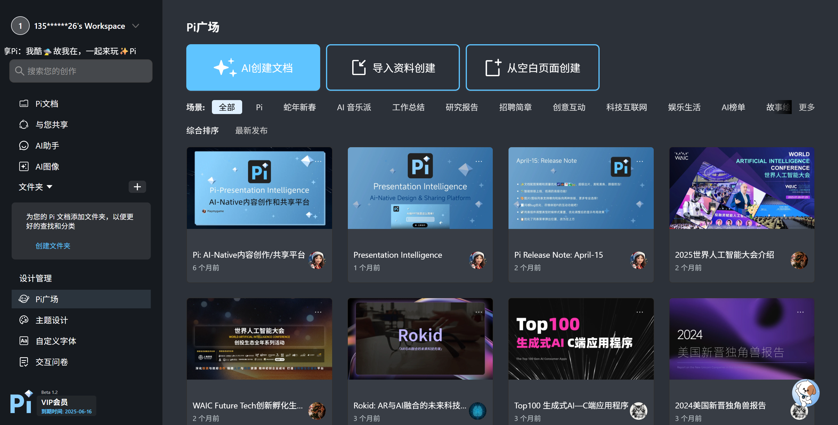Sort by 最新发布
This screenshot has height=425, width=838.
(251, 131)
